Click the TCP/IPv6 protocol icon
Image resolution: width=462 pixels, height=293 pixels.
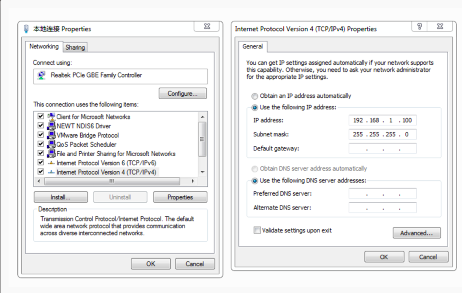pos(51,163)
